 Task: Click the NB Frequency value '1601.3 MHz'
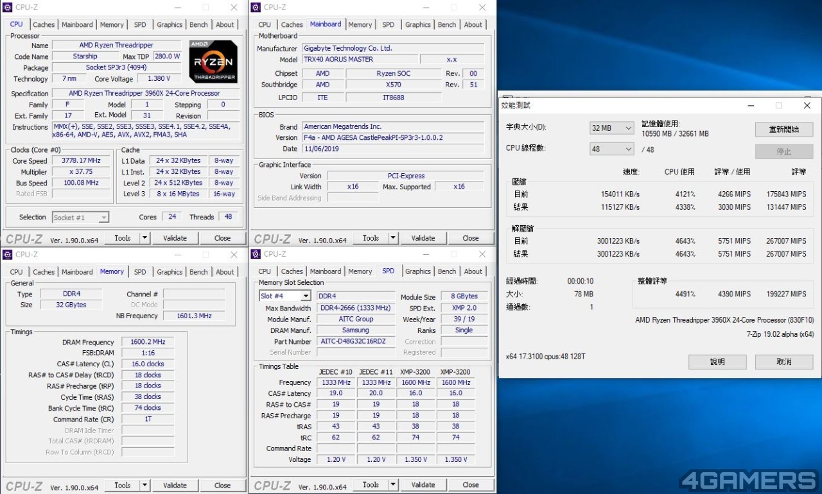click(195, 316)
